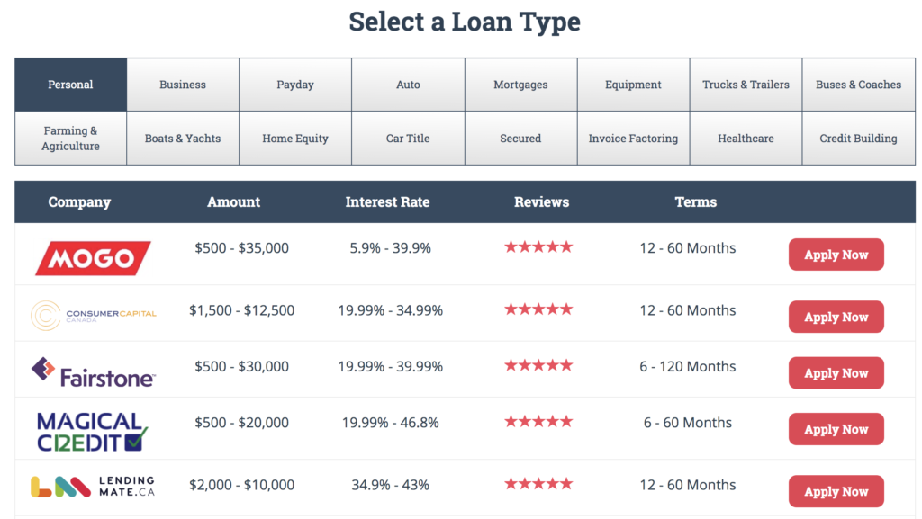Image resolution: width=922 pixels, height=519 pixels.
Task: Select Buses & Coaches tab
Action: pyautogui.click(x=858, y=85)
